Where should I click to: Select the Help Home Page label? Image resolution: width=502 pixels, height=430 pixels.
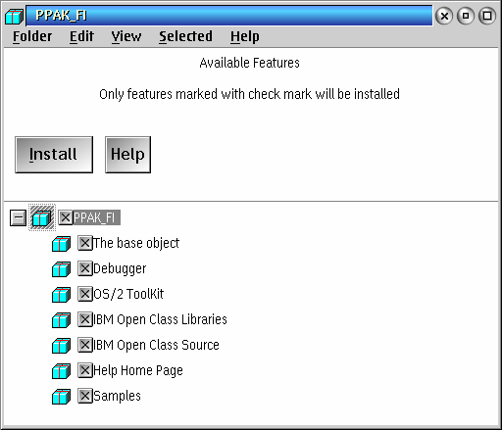coord(138,370)
